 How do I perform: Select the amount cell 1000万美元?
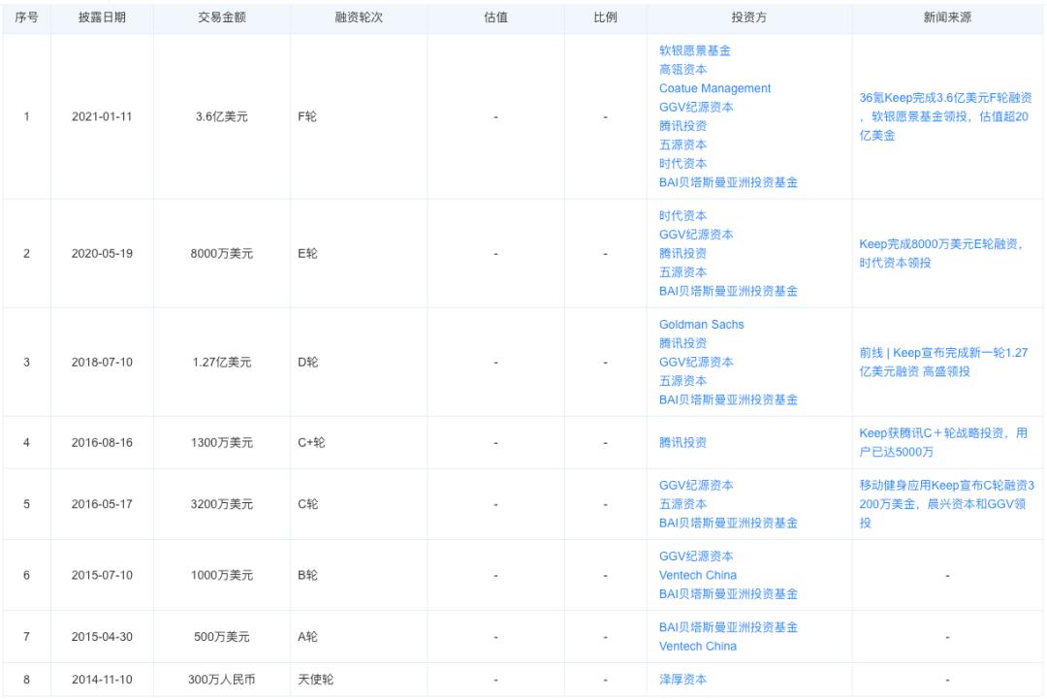point(222,576)
